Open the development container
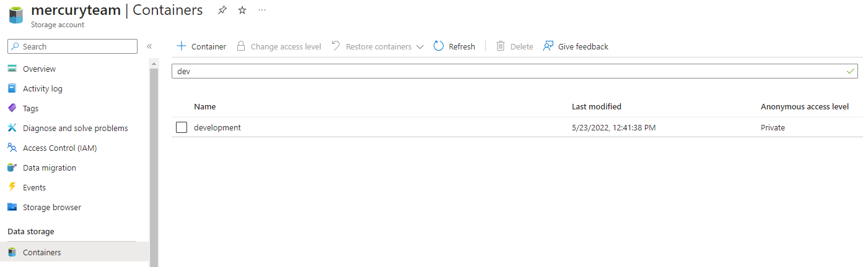Image resolution: width=863 pixels, height=267 pixels. (217, 127)
